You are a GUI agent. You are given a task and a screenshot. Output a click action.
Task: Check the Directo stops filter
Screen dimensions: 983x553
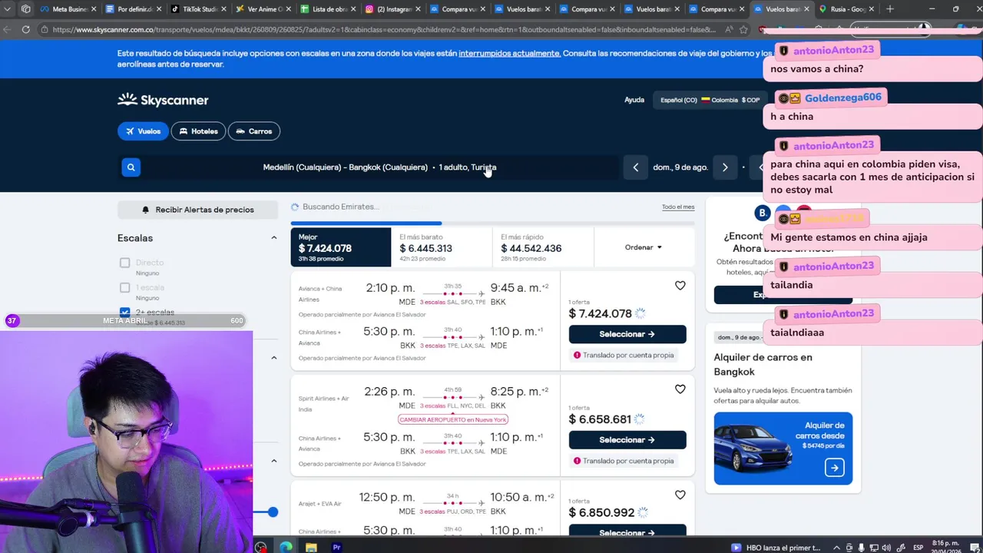[x=124, y=263]
